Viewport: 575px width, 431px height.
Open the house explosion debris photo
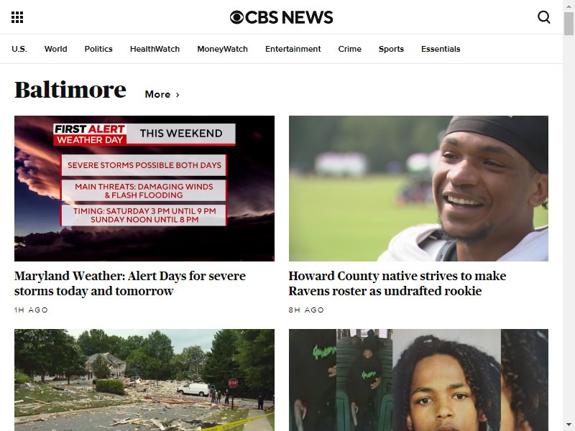tap(144, 380)
